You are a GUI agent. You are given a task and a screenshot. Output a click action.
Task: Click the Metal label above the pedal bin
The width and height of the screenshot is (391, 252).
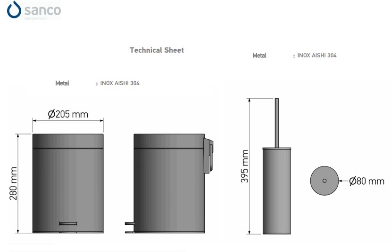coord(62,83)
